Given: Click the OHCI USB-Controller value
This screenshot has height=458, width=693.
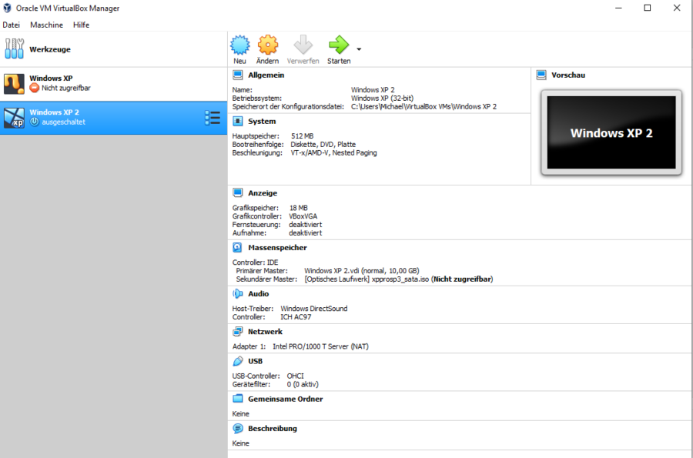Looking at the screenshot, I should [x=295, y=376].
